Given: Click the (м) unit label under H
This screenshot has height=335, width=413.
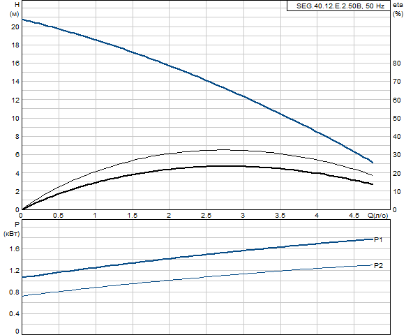Looking at the screenshot, I should (x=15, y=14).
